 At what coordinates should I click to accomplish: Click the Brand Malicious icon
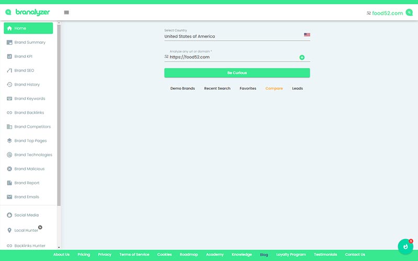9,169
